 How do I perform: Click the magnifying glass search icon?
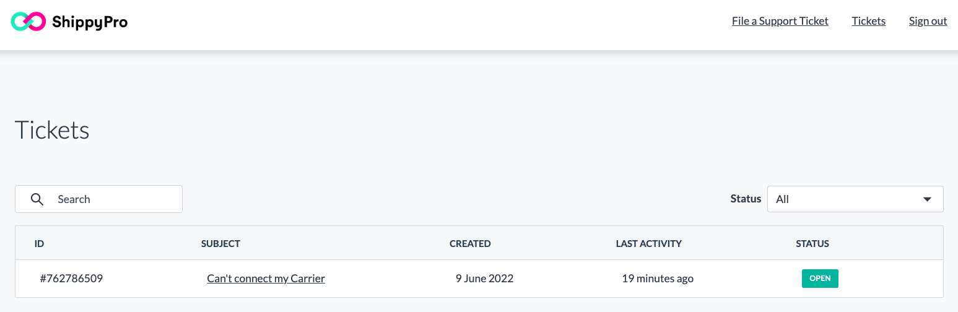coord(37,199)
